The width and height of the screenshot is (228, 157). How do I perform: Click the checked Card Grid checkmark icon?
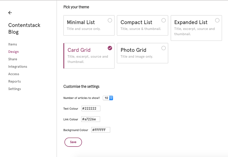pos(110,48)
